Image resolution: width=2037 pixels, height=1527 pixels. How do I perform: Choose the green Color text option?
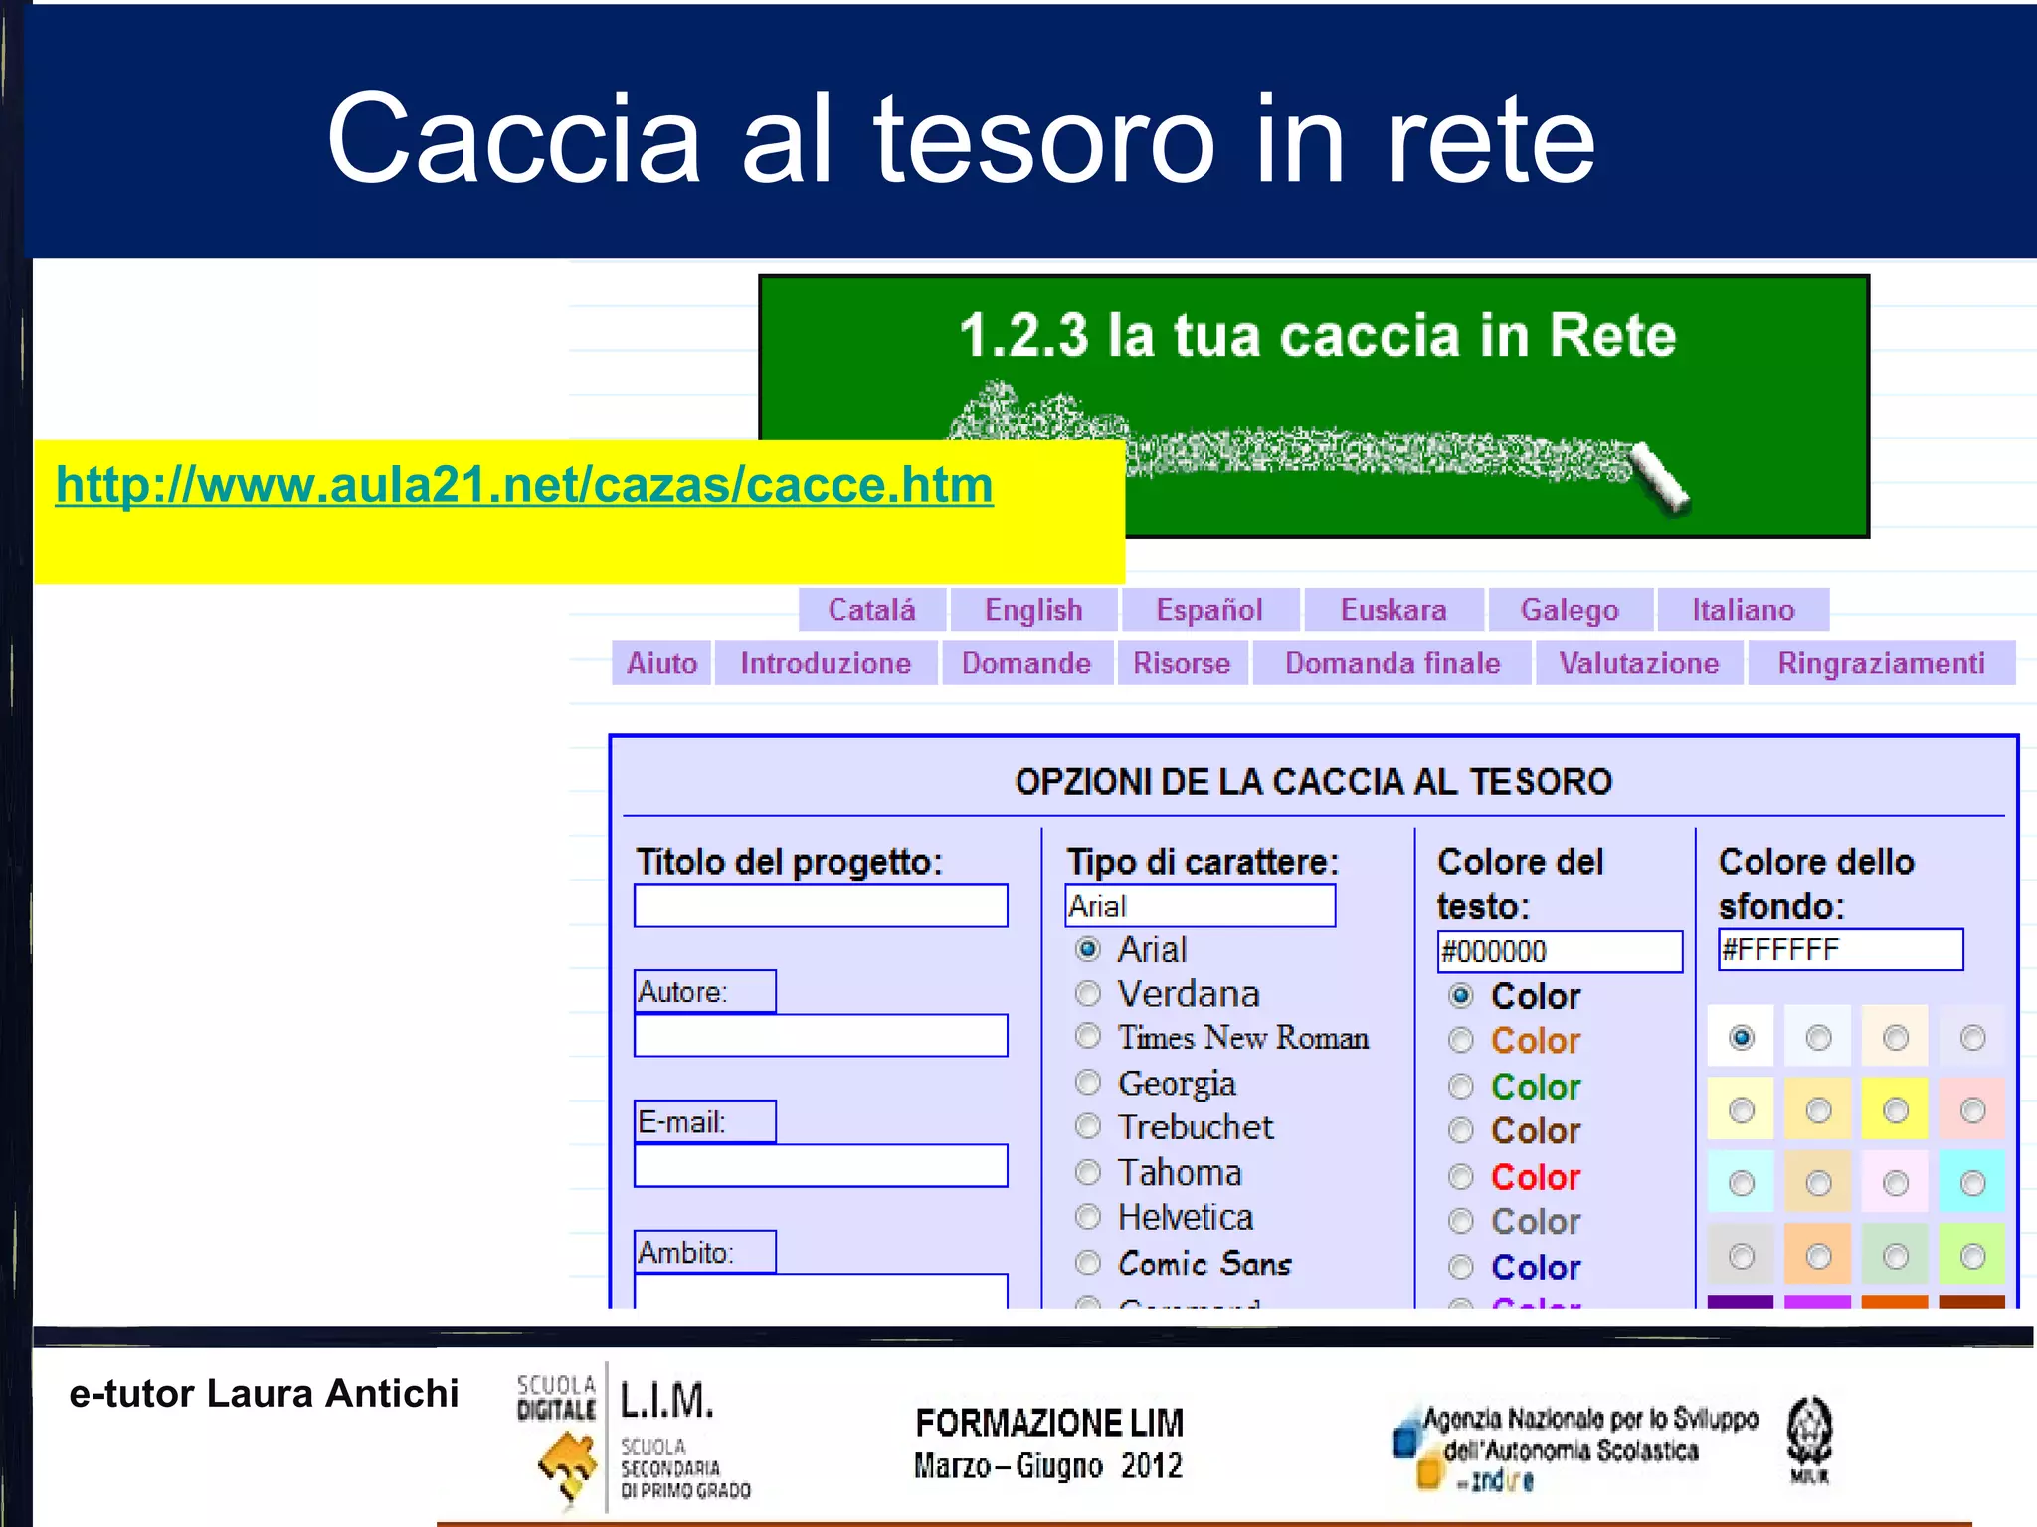[1460, 1086]
